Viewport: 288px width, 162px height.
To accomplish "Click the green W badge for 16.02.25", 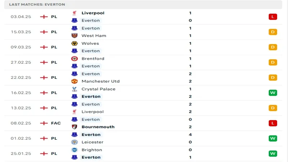I will [x=273, y=93].
